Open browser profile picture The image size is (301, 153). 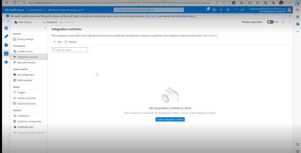(281, 3)
